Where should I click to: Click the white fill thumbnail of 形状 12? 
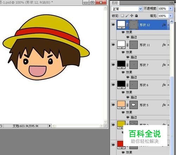click(x=121, y=25)
